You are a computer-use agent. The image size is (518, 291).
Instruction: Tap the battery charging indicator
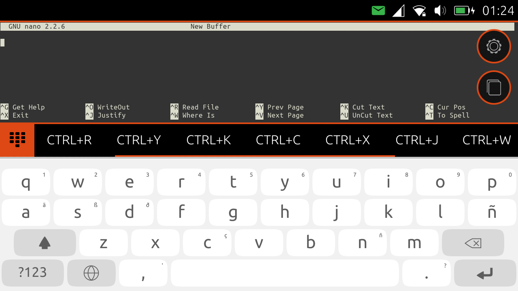[465, 10]
